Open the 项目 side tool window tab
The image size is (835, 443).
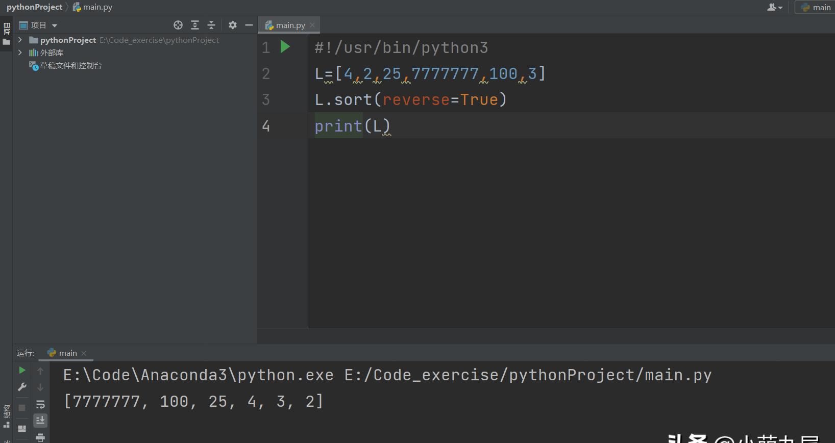click(x=7, y=34)
